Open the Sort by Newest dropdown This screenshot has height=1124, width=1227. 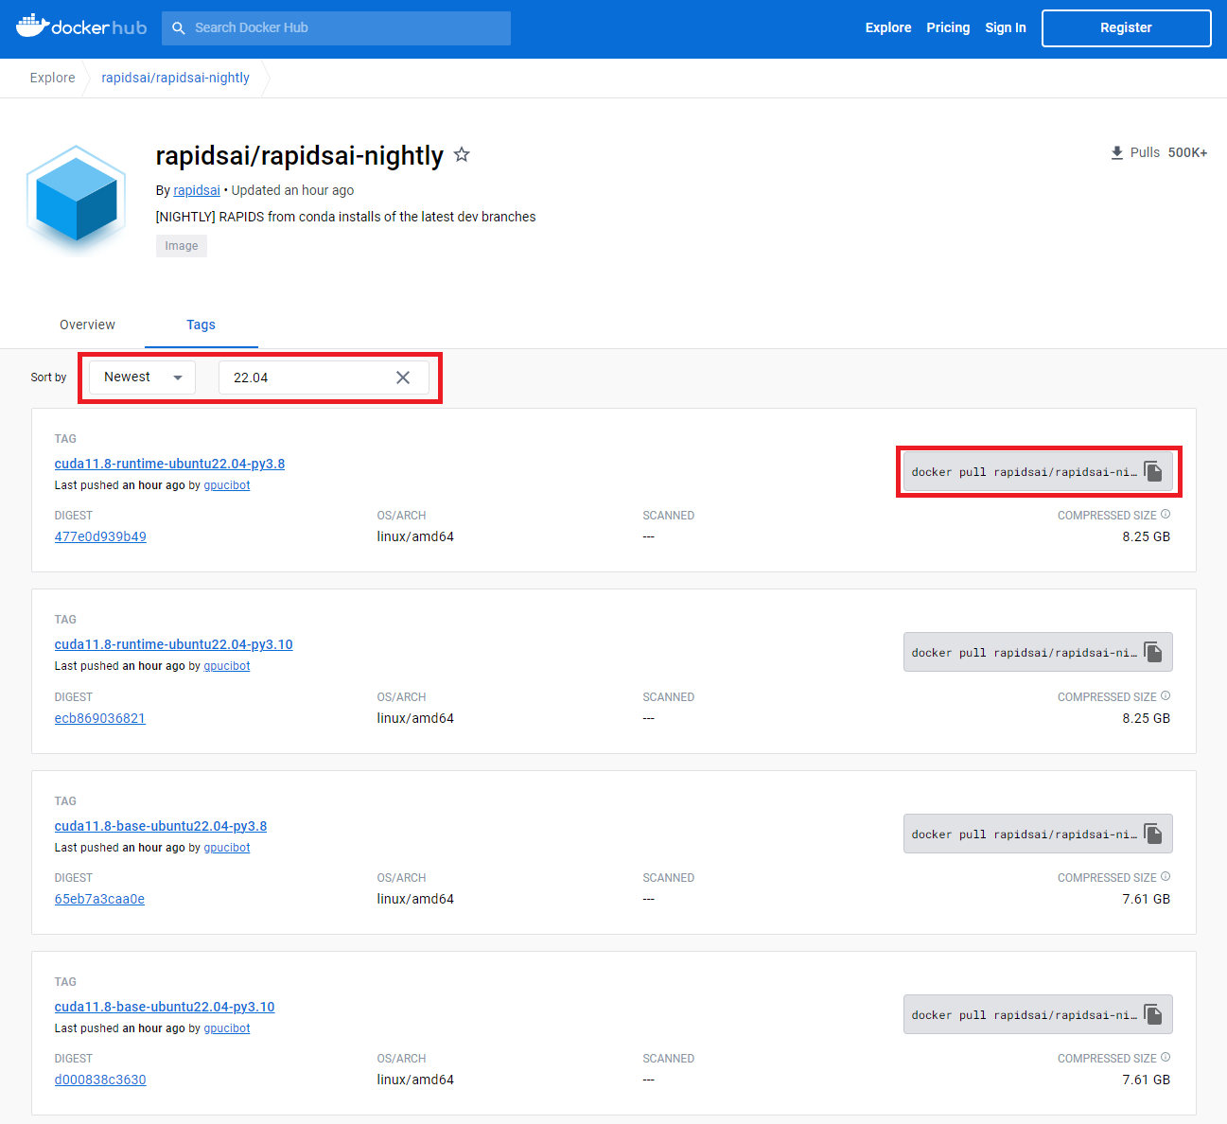[143, 377]
